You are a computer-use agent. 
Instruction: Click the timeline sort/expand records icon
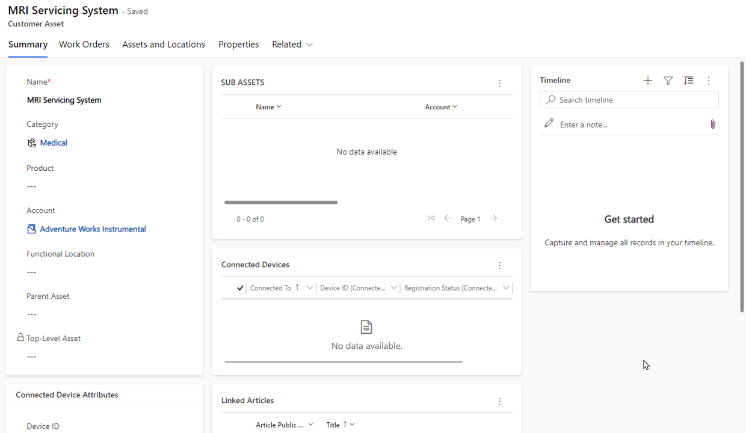688,81
